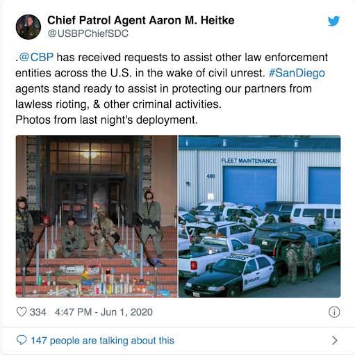Click "Photos from last night's deployment" line

pyautogui.click(x=106, y=120)
